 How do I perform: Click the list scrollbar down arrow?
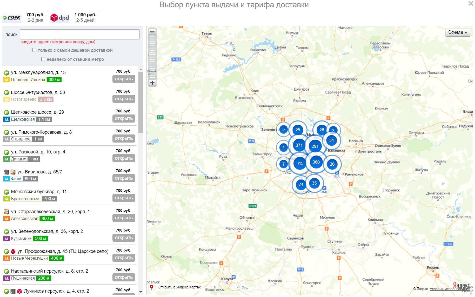tap(141, 292)
